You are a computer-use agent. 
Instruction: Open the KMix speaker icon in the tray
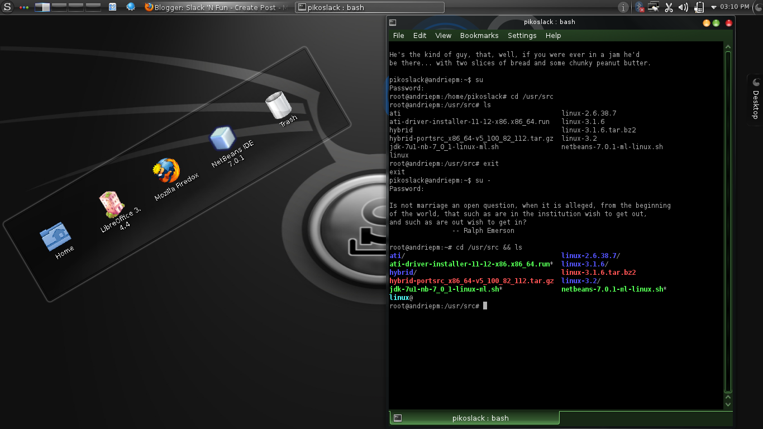(683, 7)
